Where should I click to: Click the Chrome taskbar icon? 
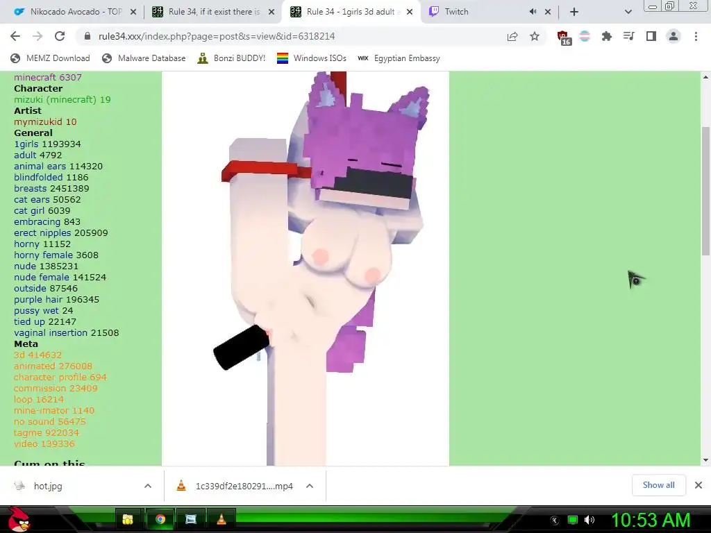[160, 519]
